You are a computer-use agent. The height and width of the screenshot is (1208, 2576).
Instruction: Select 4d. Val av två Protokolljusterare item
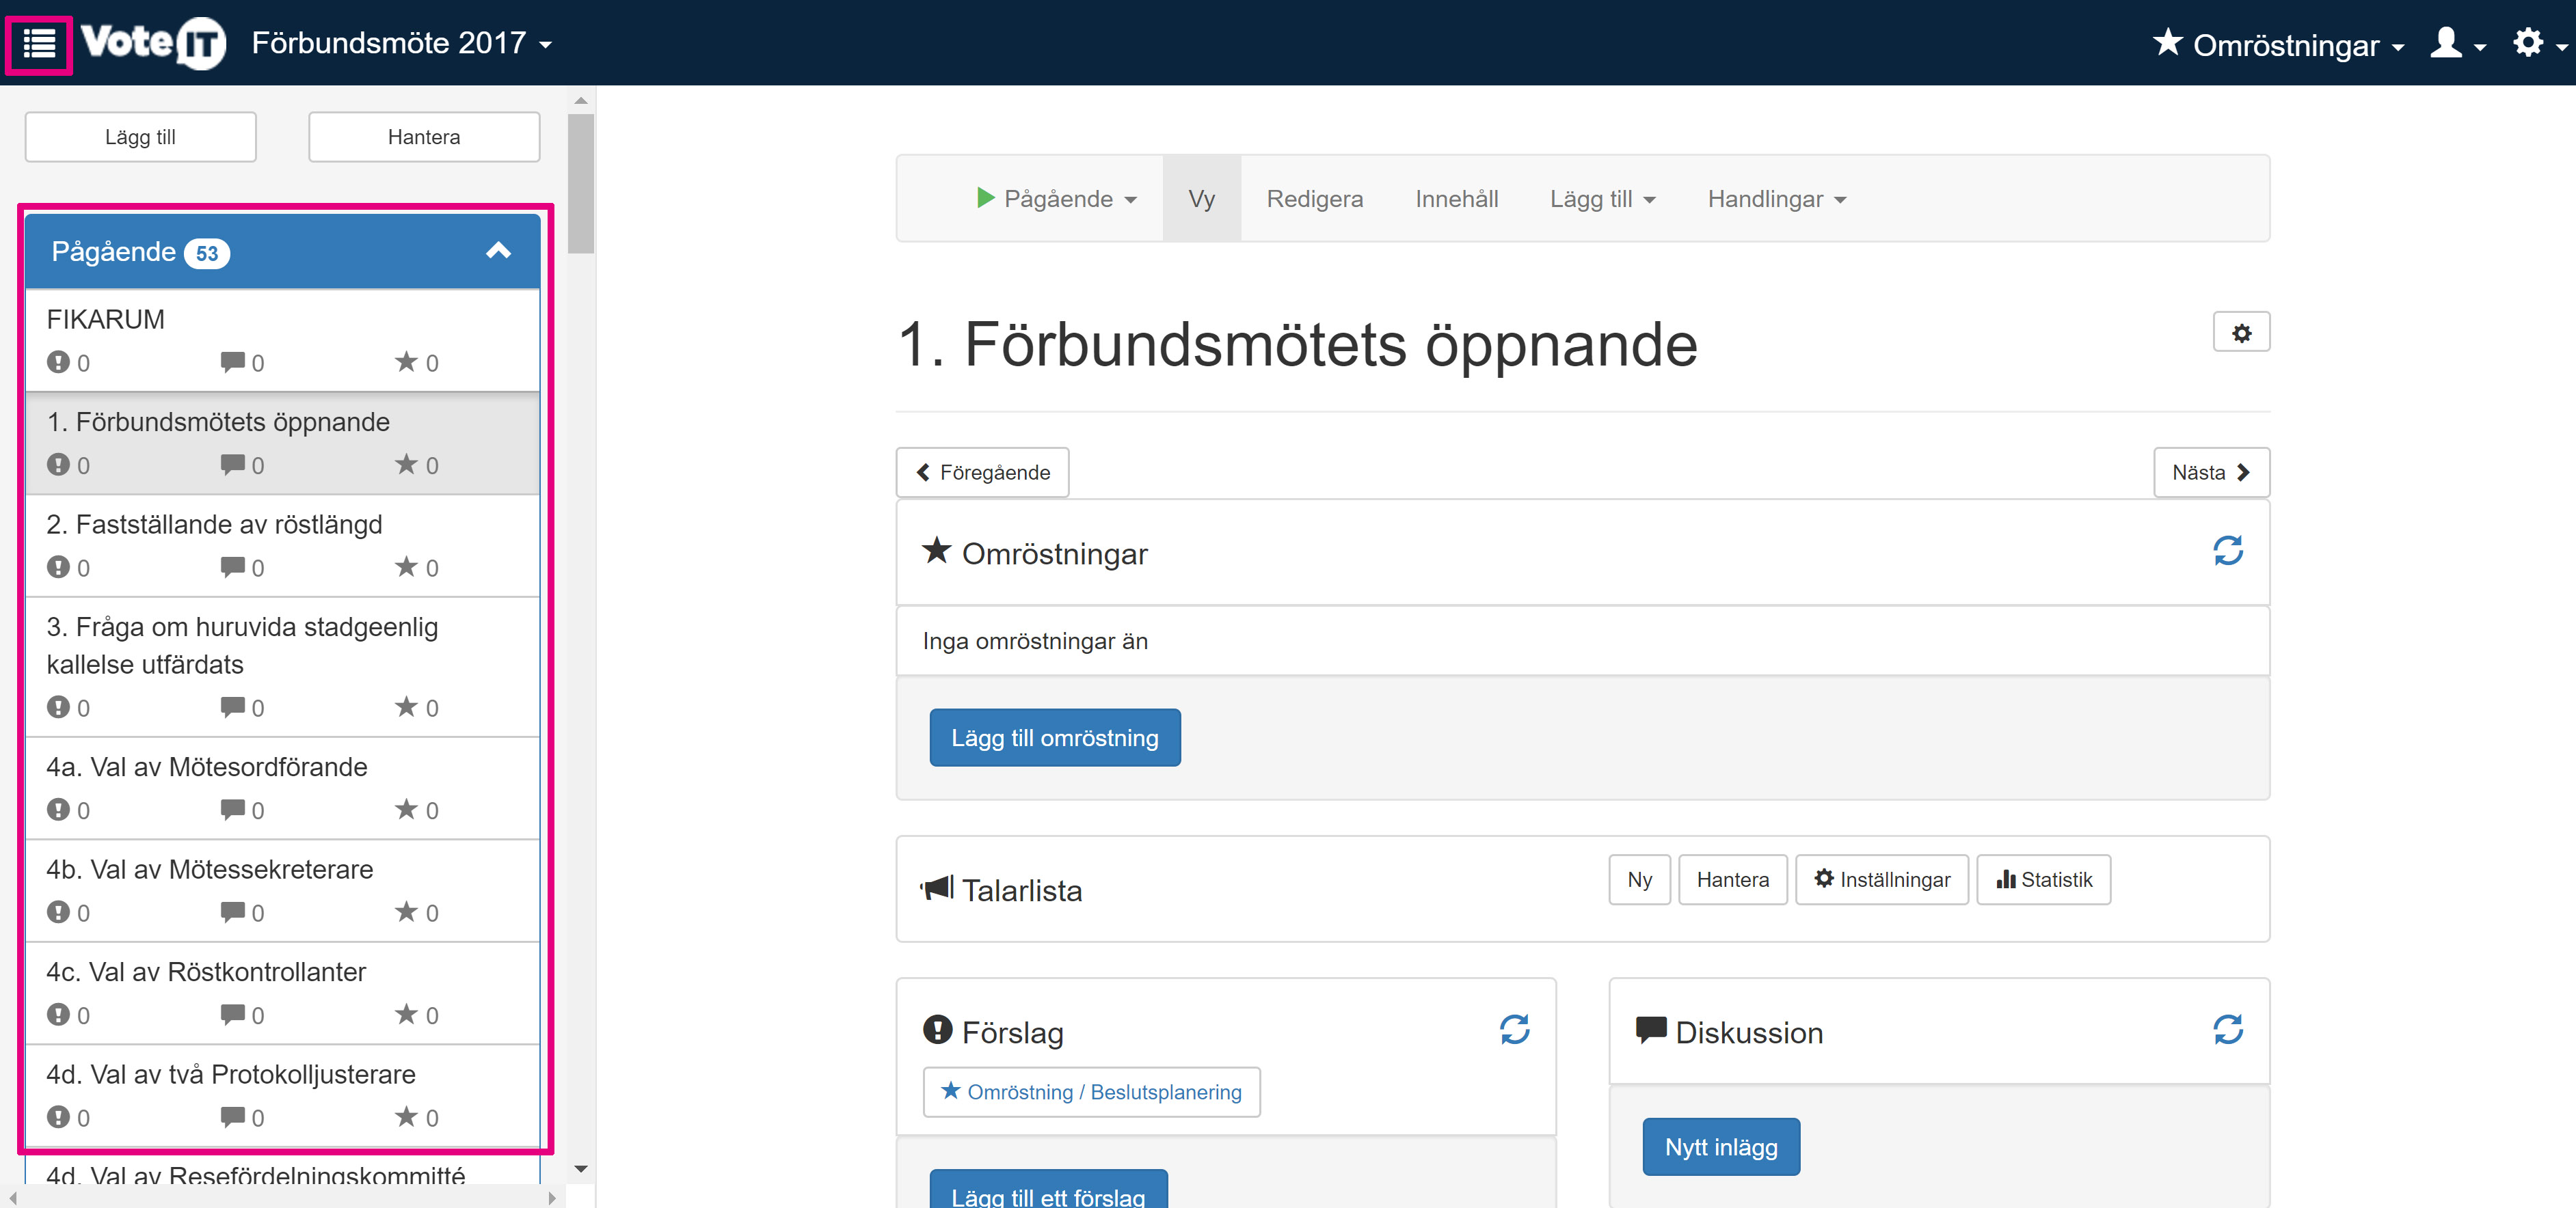283,1095
